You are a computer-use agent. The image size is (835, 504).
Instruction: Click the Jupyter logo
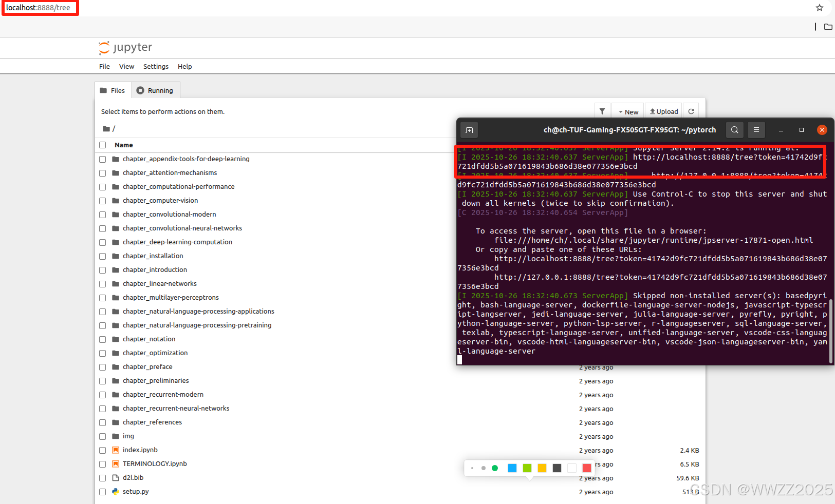pyautogui.click(x=125, y=47)
